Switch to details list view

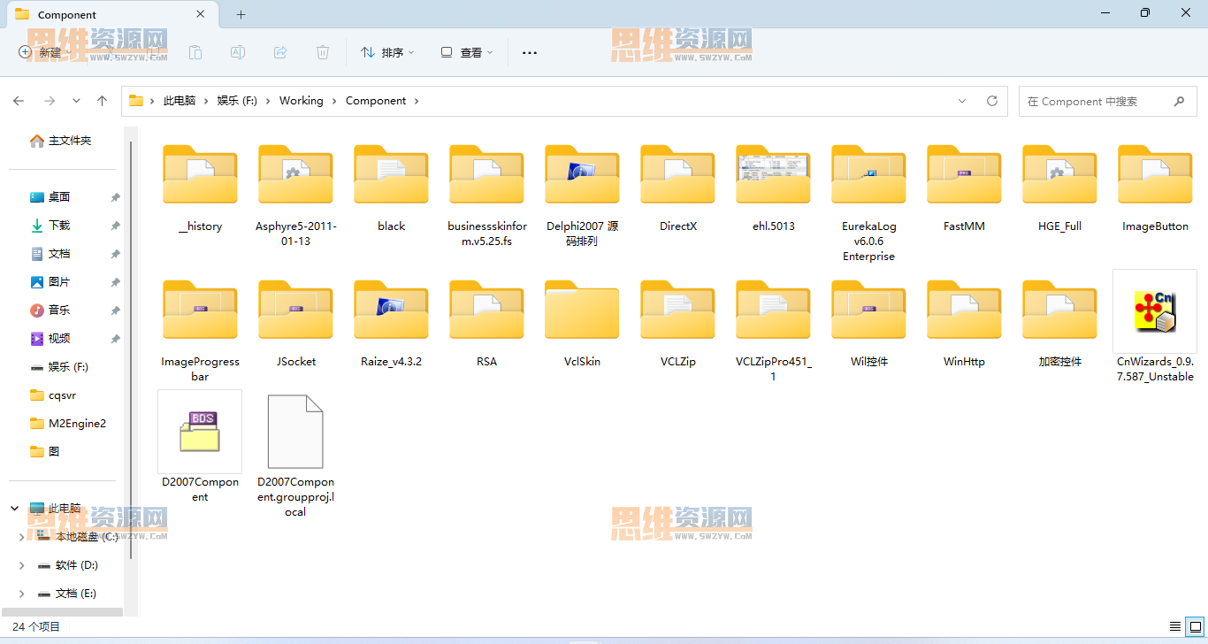pos(1175,626)
